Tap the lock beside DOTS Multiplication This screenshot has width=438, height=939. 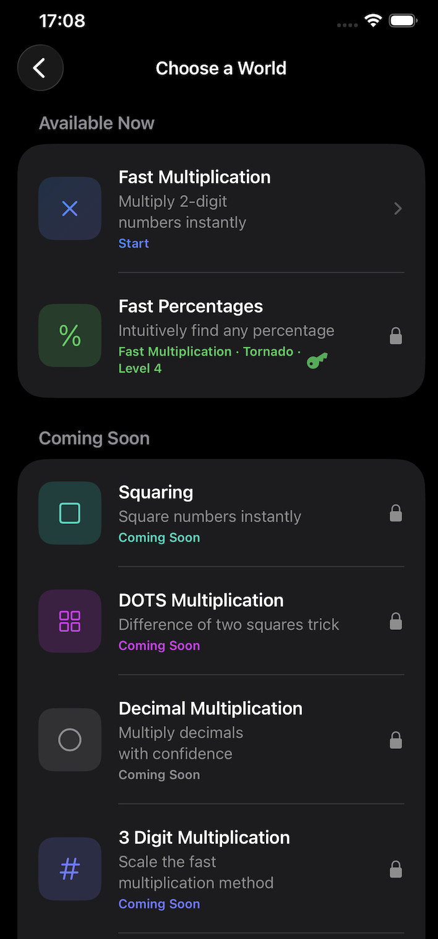click(x=396, y=621)
